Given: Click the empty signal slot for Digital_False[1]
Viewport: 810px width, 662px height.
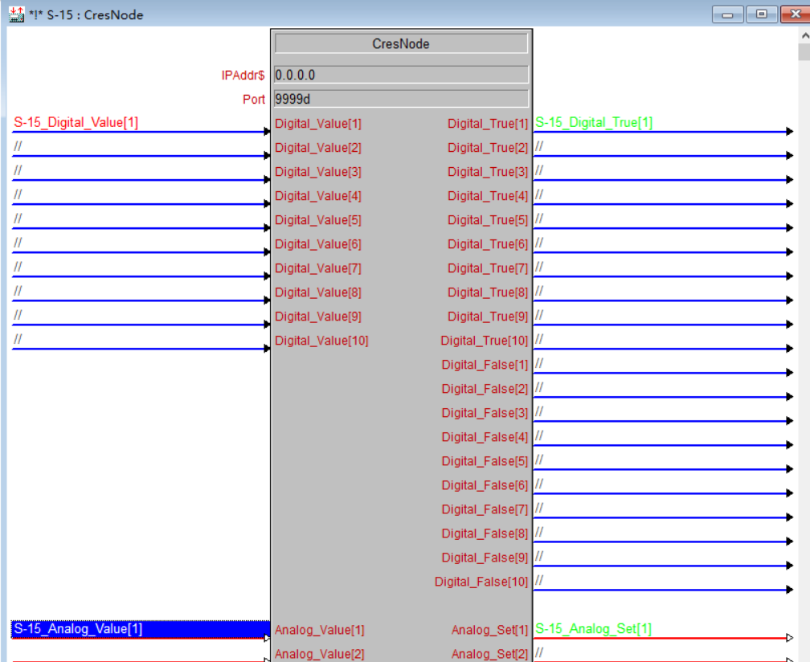Looking at the screenshot, I should 662,365.
